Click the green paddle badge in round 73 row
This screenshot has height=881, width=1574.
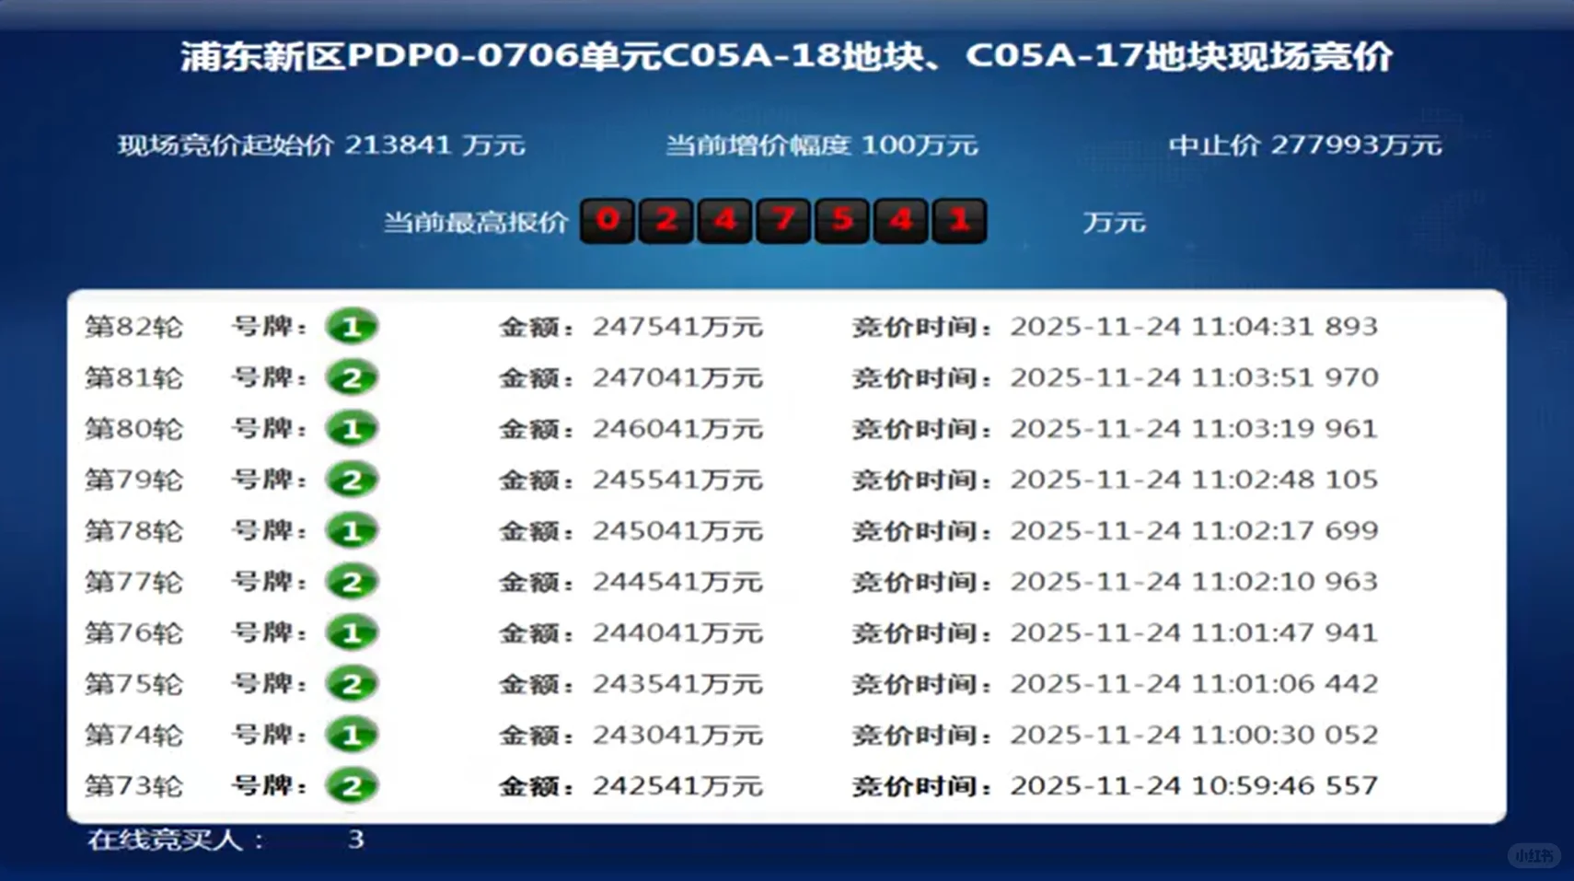point(352,786)
